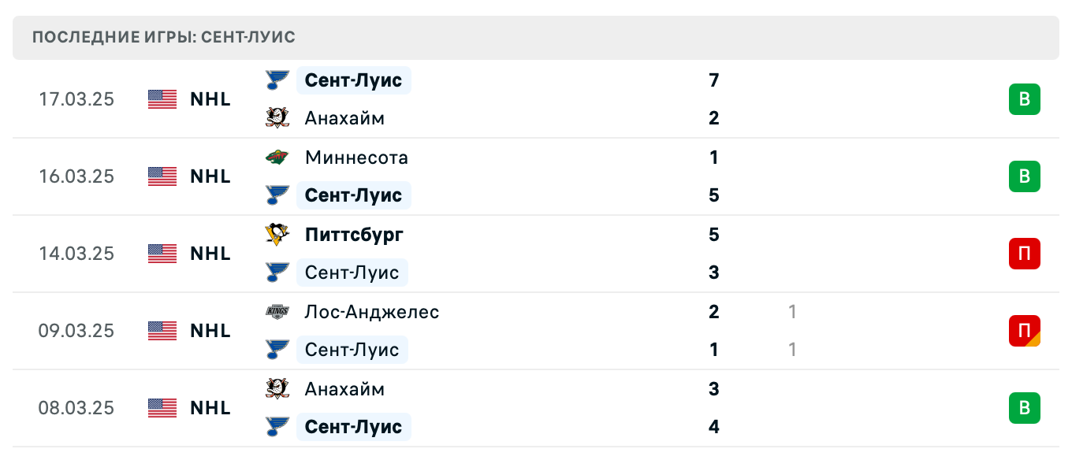The image size is (1072, 460).
Task: Open the Питтсбург team link
Action: point(354,235)
